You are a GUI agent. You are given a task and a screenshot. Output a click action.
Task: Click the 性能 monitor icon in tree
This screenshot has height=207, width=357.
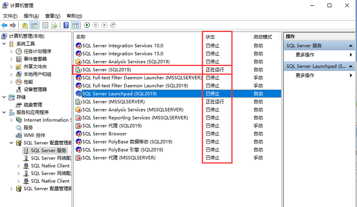point(19,82)
